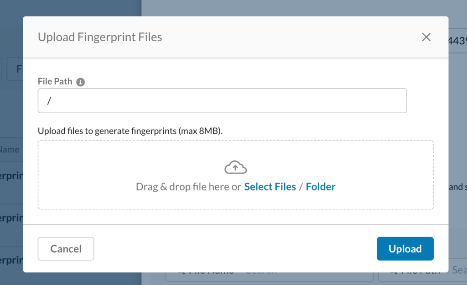Cancel the fingerprint upload

[x=66, y=248]
